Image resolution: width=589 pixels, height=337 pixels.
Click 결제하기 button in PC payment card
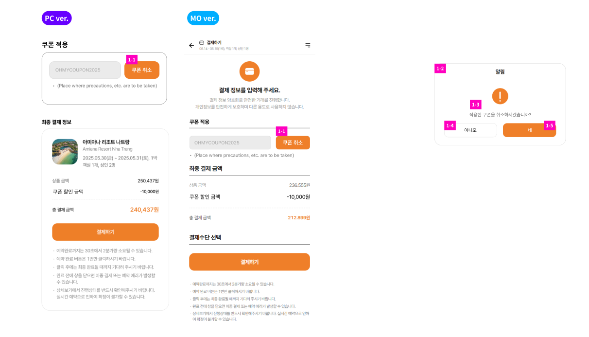[x=105, y=232]
